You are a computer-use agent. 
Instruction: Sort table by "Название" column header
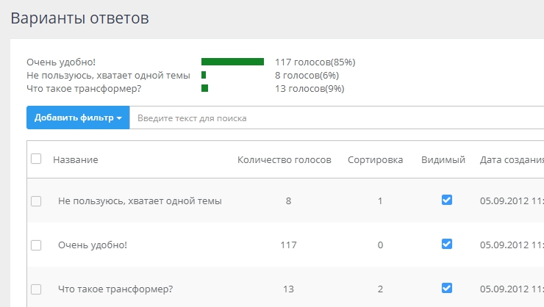point(76,159)
